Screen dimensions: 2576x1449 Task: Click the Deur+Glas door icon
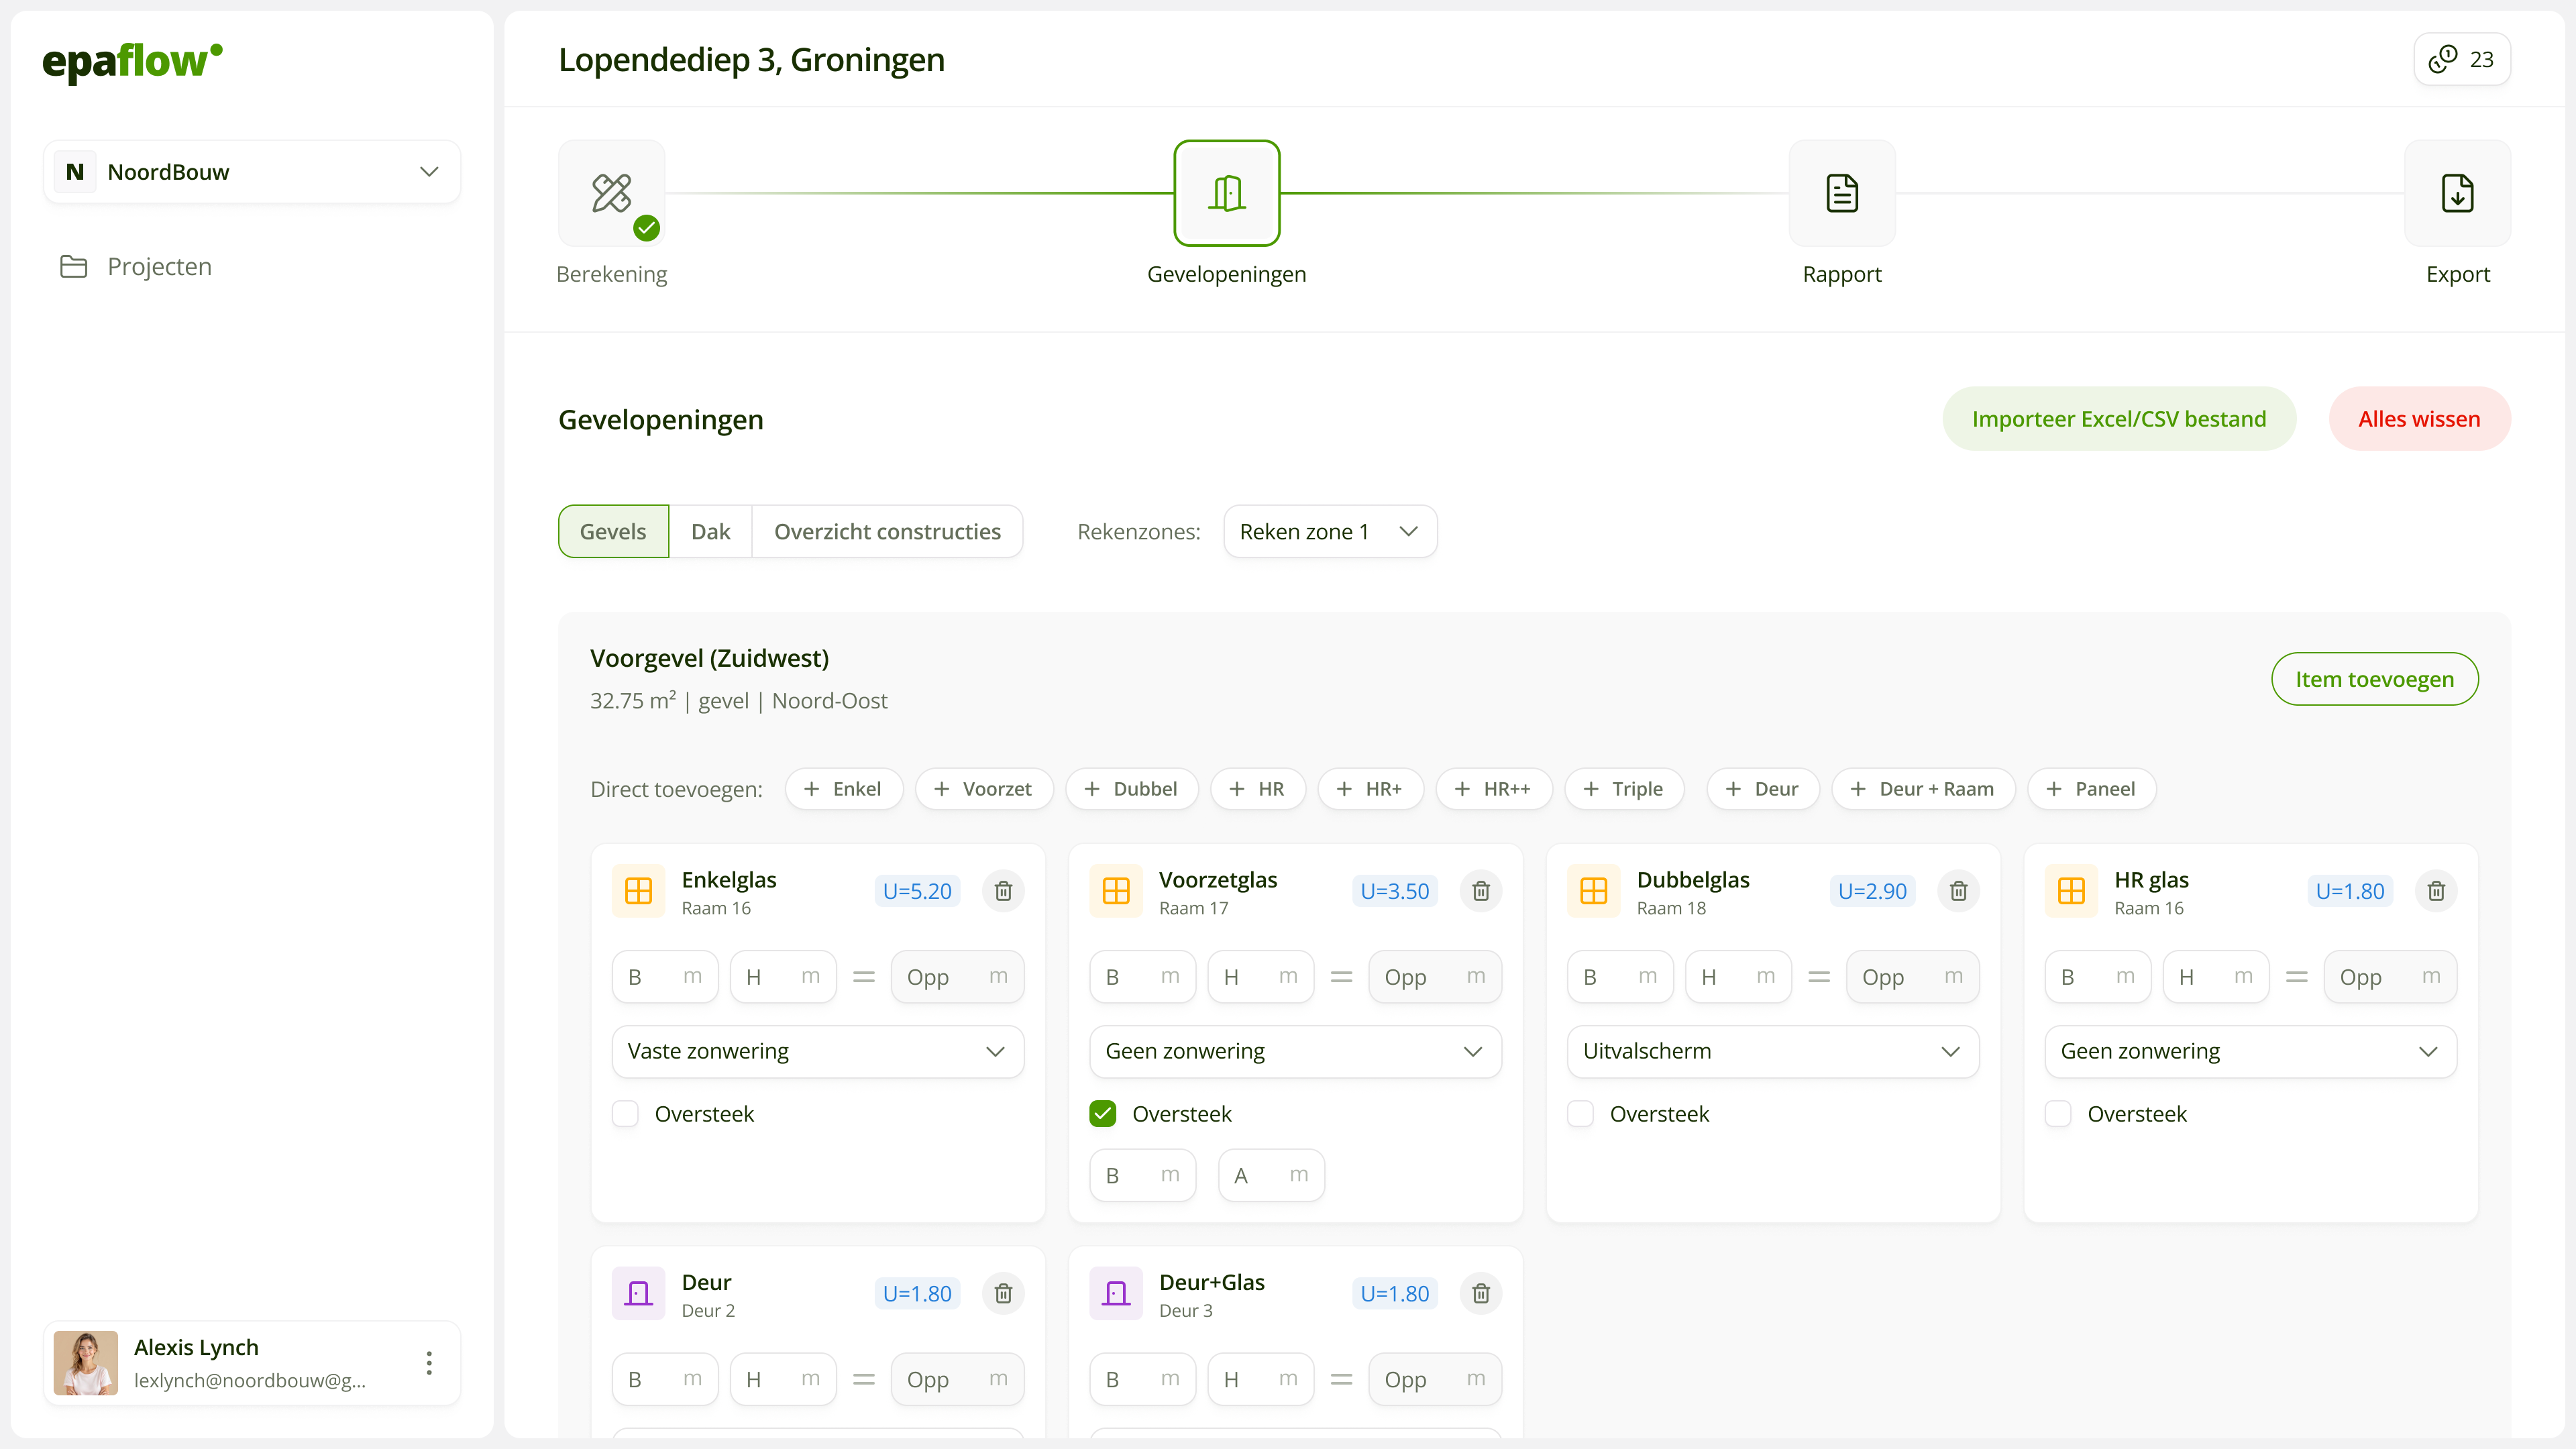(1116, 1293)
